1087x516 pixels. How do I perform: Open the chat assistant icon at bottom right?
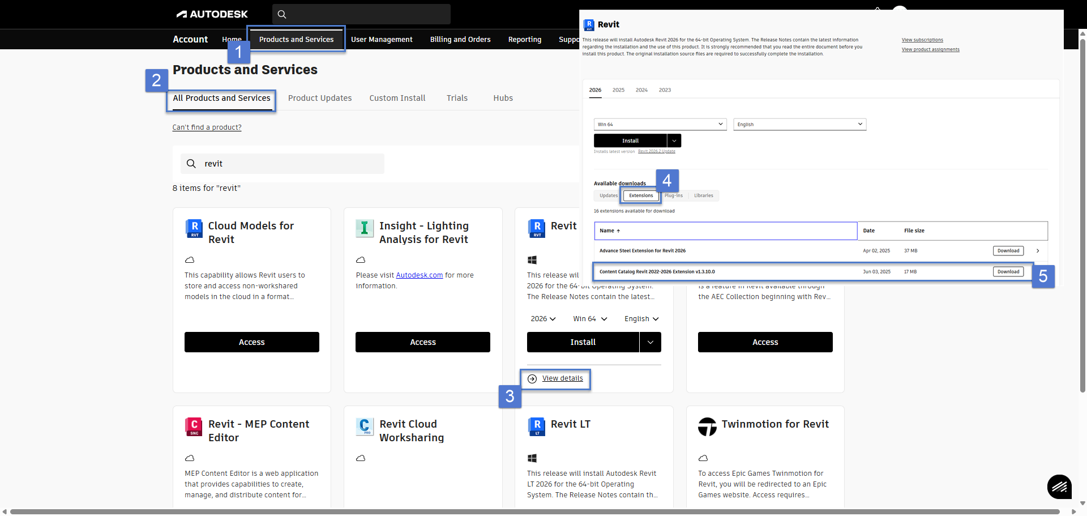[1059, 487]
